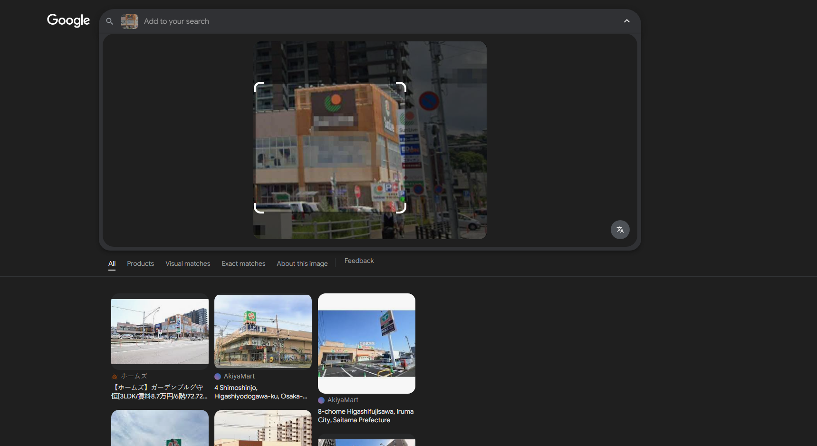Click the ホームズ orange house favicon

point(115,377)
